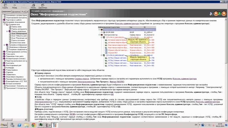228x128 pixels.
Task: Go to next topic with orange right arrow
Action: [x=224, y=14]
